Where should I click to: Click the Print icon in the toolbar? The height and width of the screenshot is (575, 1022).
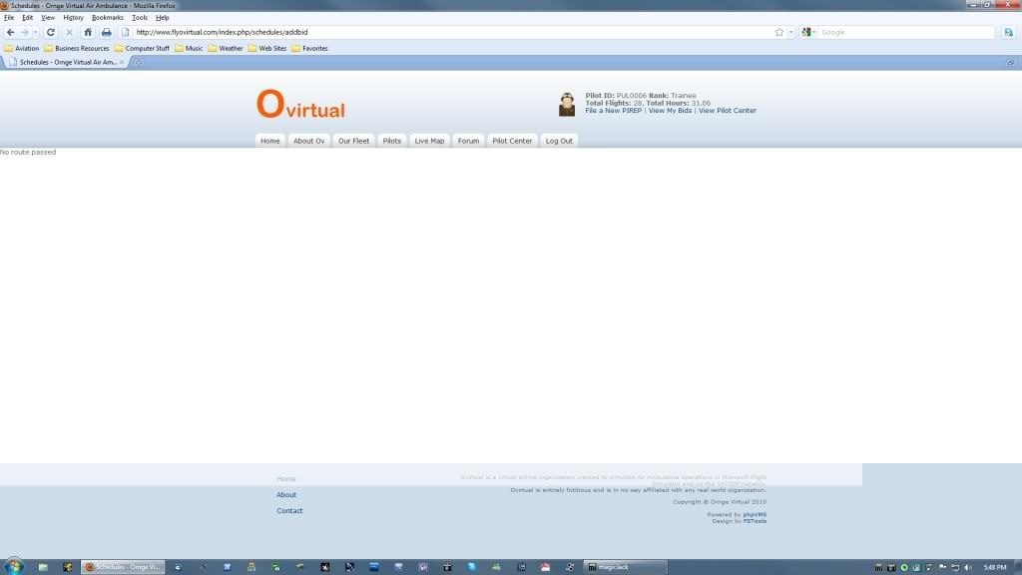[x=106, y=32]
